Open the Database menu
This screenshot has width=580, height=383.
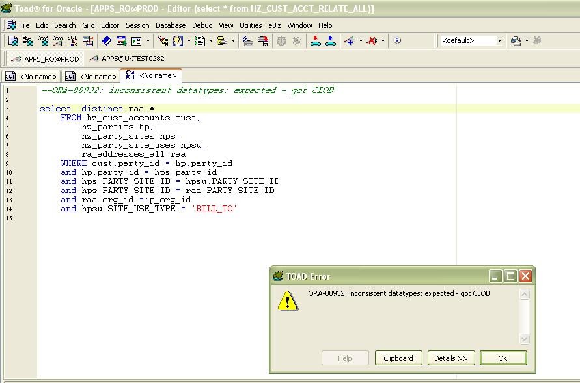coord(171,25)
